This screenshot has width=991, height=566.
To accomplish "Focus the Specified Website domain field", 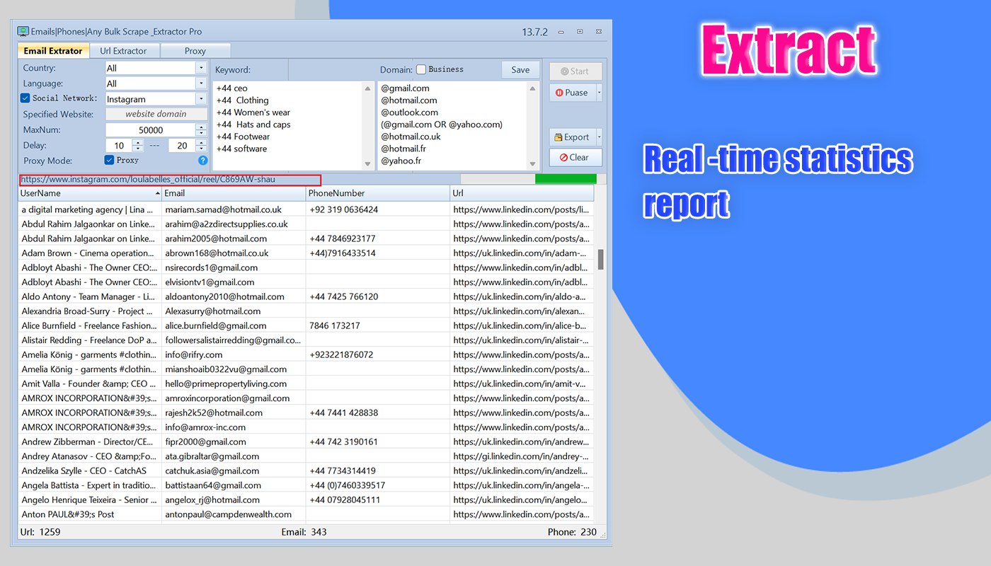I will click(x=156, y=114).
